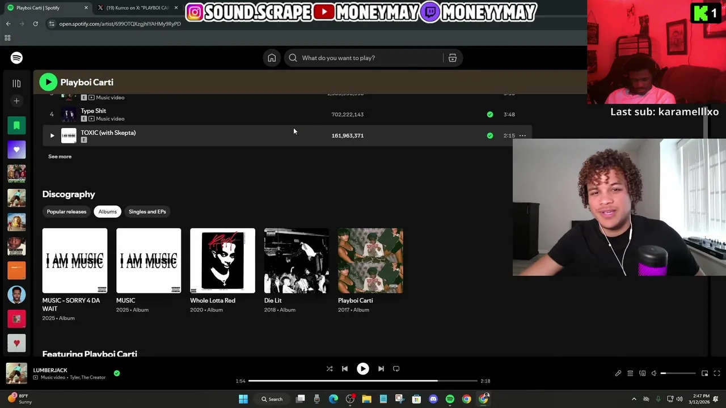Screen dimensions: 726x408
Task: Skip to next track
Action: tap(381, 369)
